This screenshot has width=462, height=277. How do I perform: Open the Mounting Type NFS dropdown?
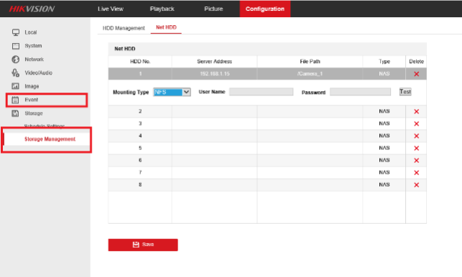(x=172, y=92)
